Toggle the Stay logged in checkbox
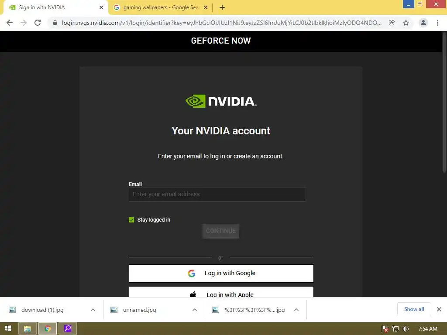Viewport: 447px width, 335px height. [x=131, y=220]
